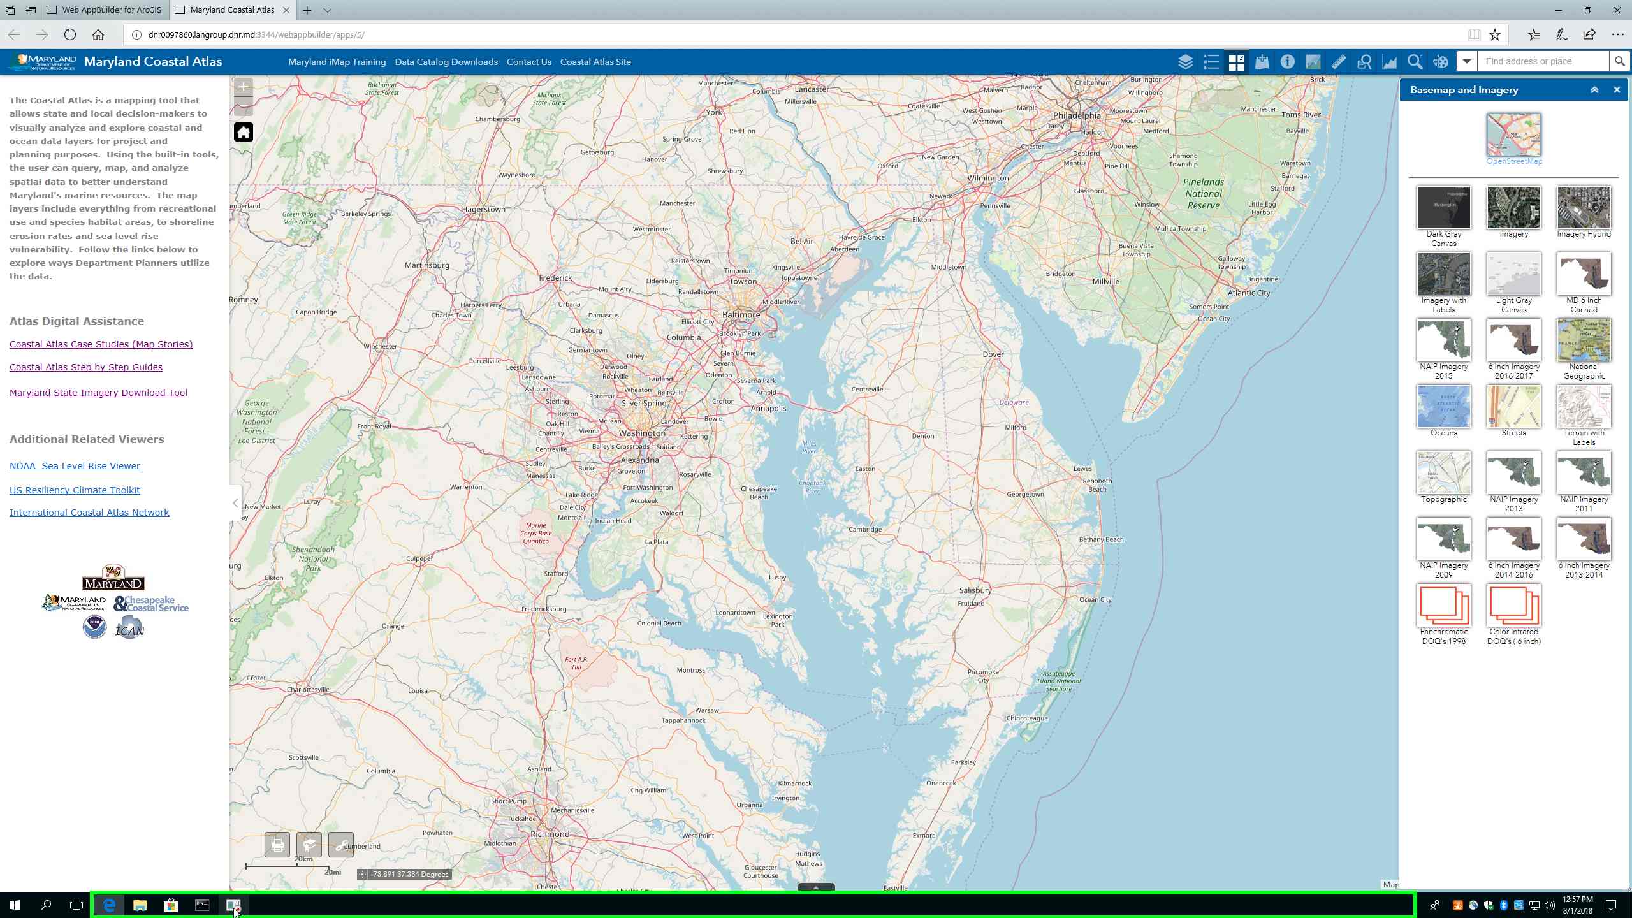This screenshot has width=1632, height=918.
Task: Click the Info widget icon
Action: coord(1287,62)
